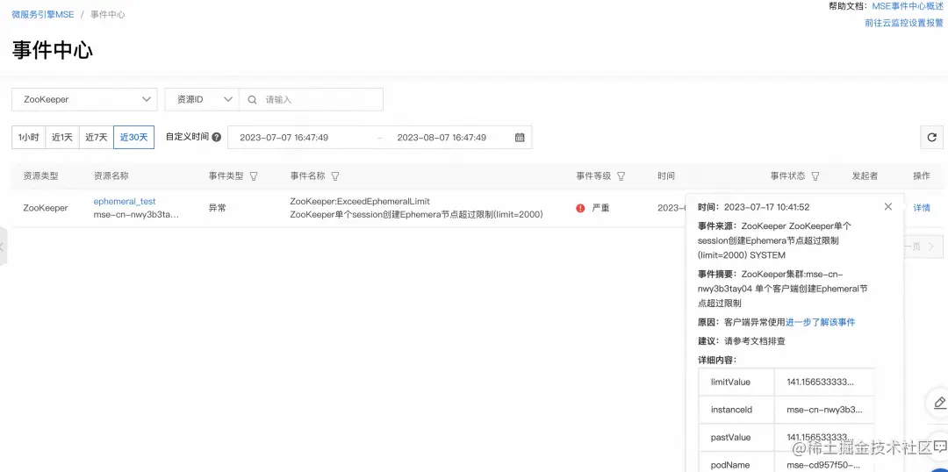Open the 资源ID search type dropdown
The image size is (948, 472).
tap(202, 100)
